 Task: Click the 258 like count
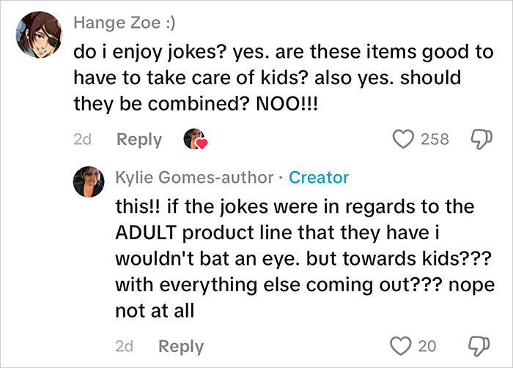435,139
